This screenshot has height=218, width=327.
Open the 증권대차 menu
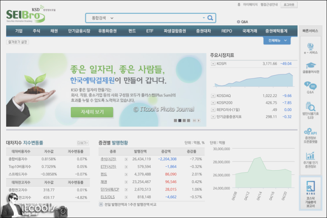203,31
